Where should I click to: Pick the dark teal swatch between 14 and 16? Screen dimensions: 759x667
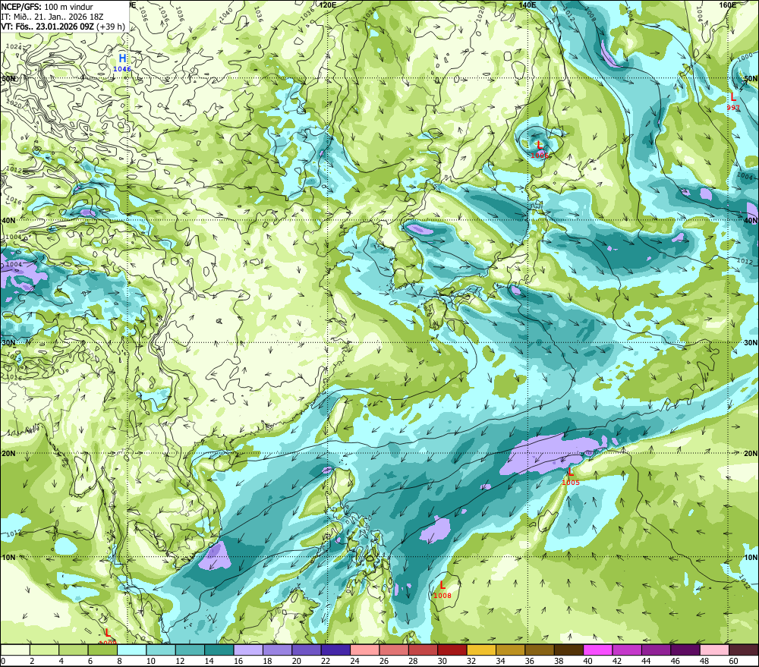219,650
